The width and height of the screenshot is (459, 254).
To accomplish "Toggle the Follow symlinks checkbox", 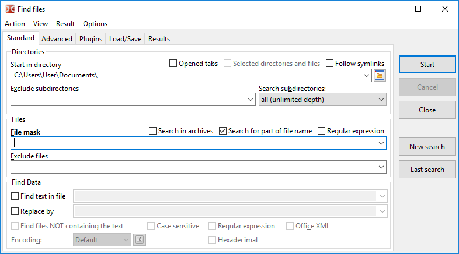I will click(330, 63).
